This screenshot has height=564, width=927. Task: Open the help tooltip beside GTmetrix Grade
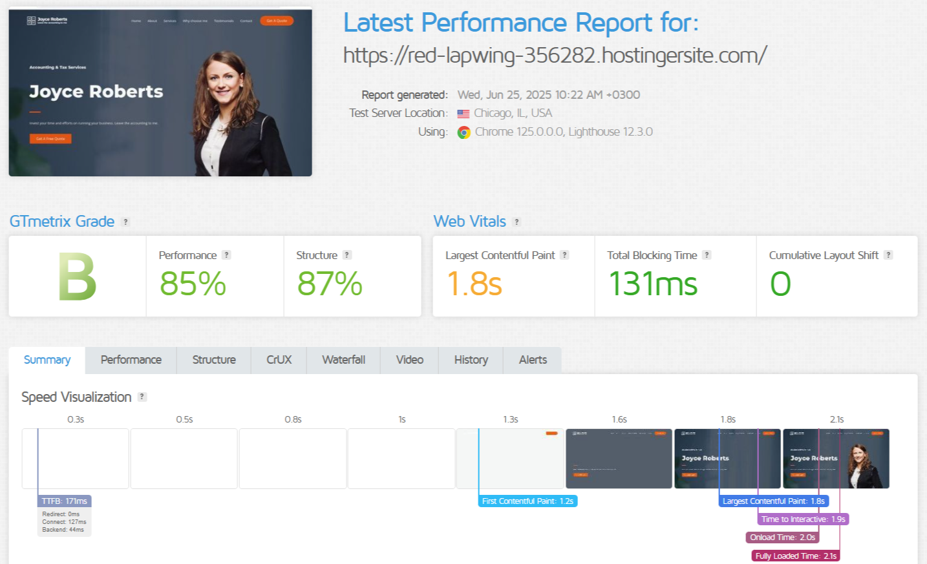(x=124, y=222)
